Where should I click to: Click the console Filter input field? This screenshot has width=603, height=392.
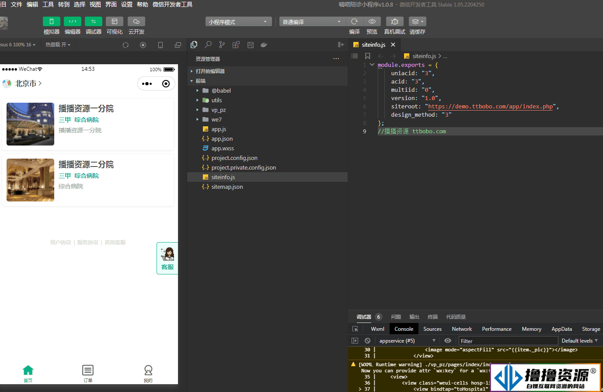(509, 341)
